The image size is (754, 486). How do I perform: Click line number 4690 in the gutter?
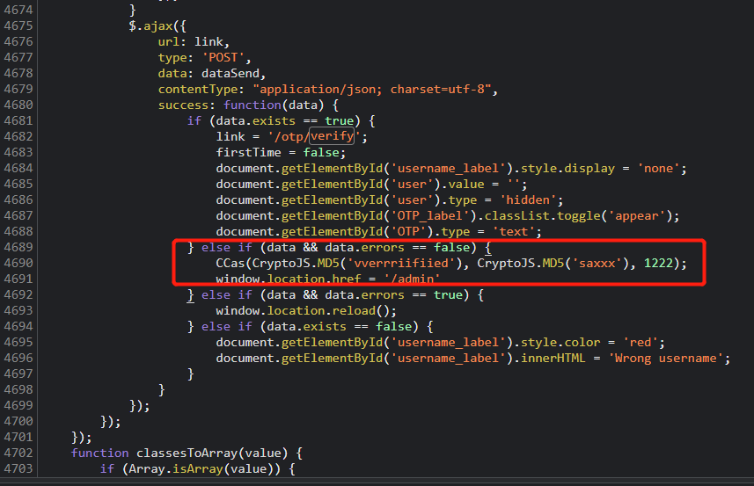click(18, 263)
